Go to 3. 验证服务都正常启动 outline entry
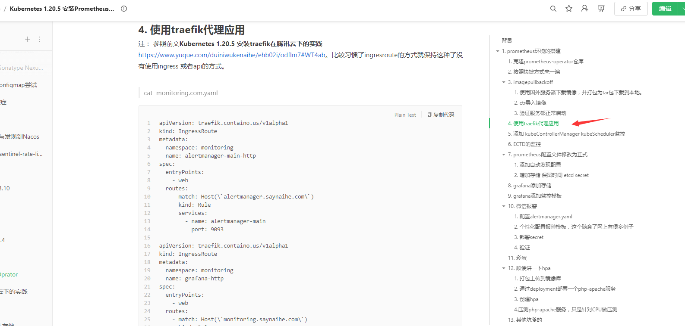The height and width of the screenshot is (326, 685). [x=540, y=113]
